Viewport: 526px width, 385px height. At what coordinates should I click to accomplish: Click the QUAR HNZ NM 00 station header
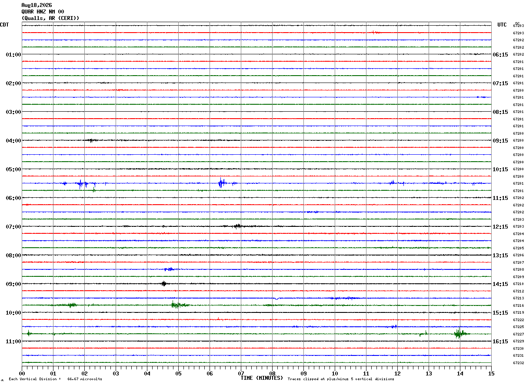coord(43,11)
